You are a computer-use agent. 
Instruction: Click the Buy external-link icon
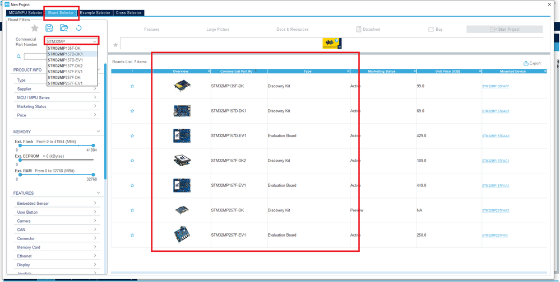click(431, 29)
